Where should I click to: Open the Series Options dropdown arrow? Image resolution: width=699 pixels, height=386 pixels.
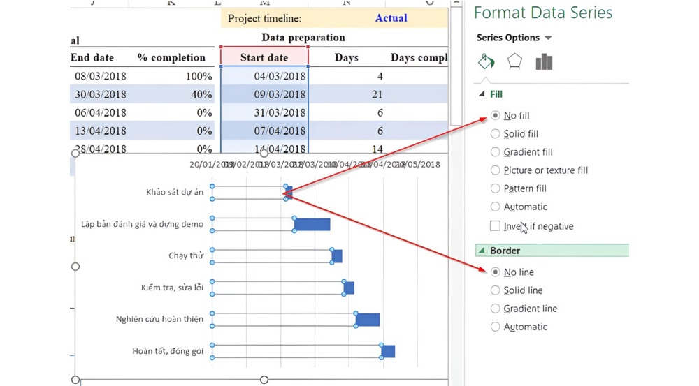coord(548,38)
